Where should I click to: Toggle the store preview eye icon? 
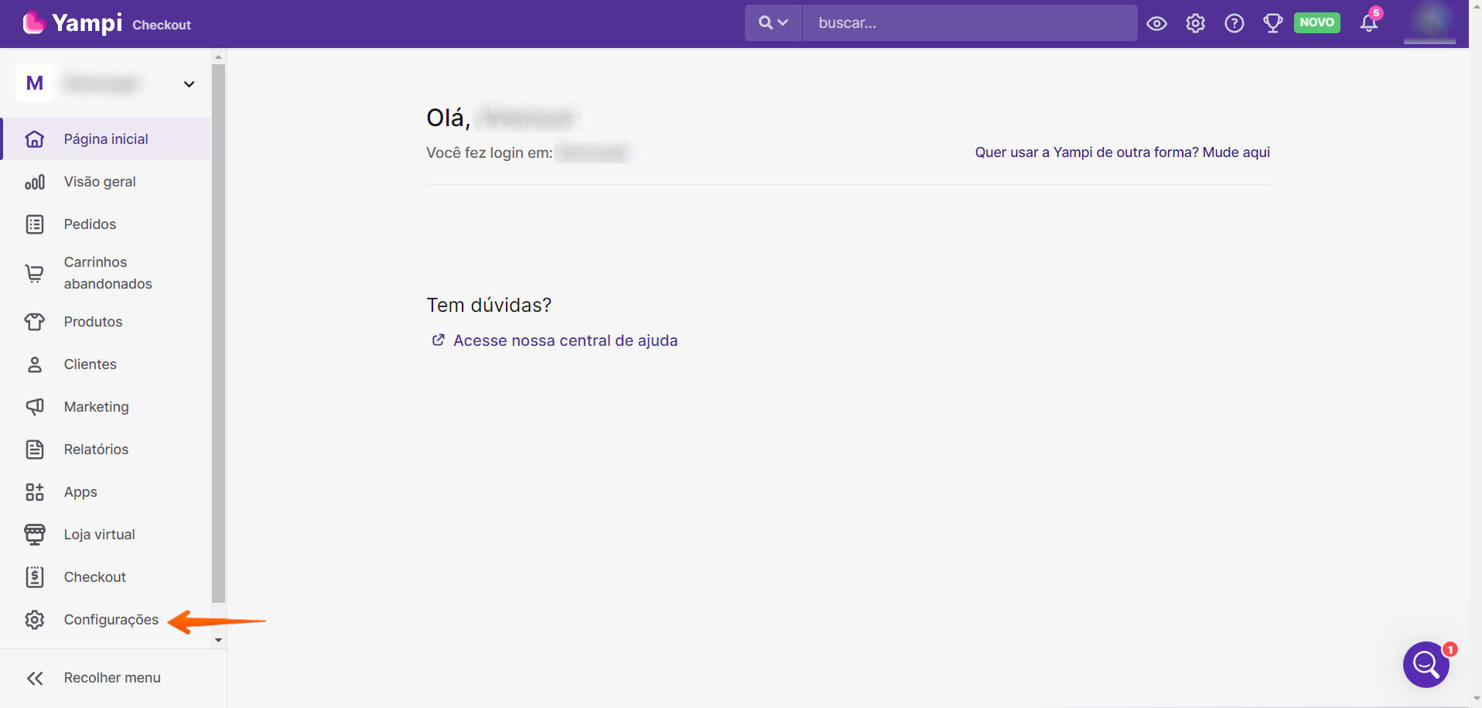[1156, 23]
